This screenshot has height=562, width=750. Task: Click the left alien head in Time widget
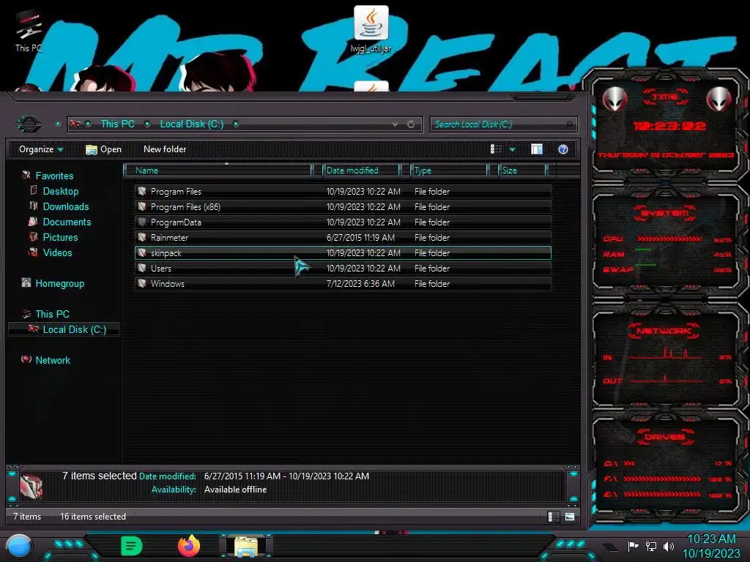click(x=615, y=100)
